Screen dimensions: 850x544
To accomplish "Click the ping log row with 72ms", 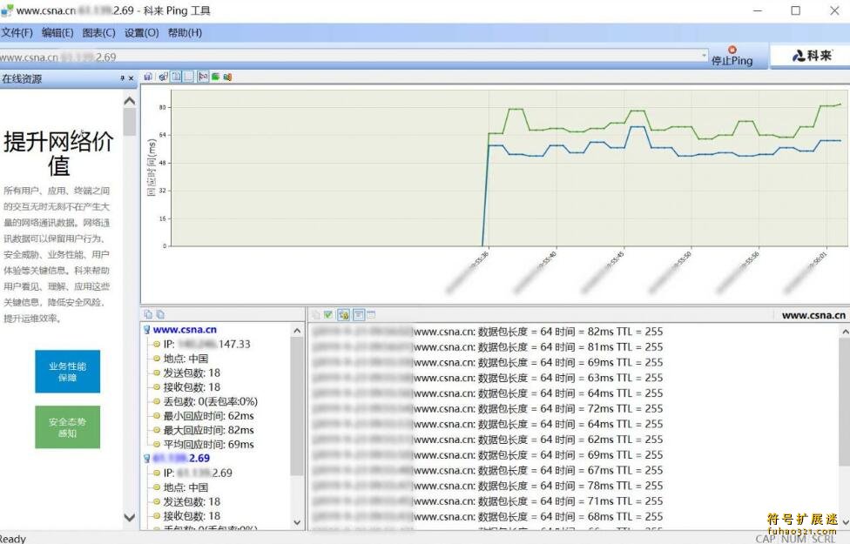I will pyautogui.click(x=488, y=408).
